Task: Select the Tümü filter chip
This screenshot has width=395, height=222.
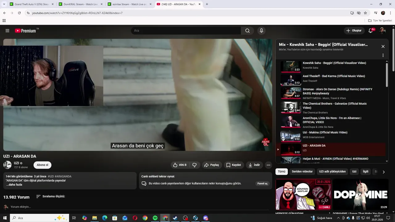Action: point(281,172)
